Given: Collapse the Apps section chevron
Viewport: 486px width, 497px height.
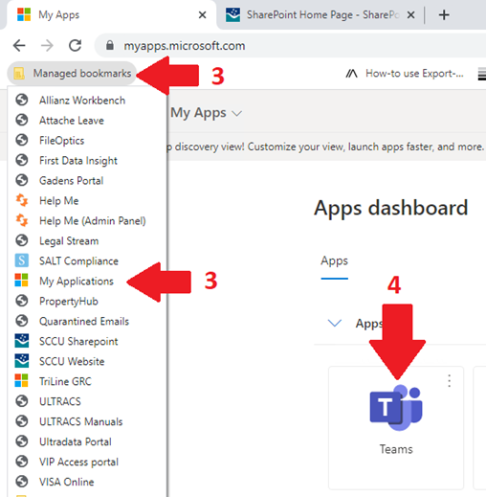Looking at the screenshot, I should [335, 323].
